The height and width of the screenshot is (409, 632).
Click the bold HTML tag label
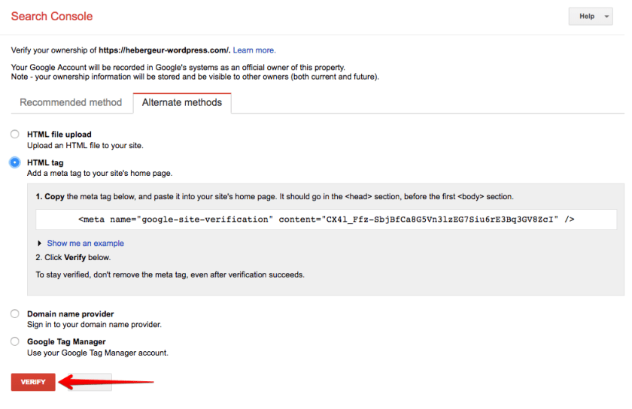45,162
